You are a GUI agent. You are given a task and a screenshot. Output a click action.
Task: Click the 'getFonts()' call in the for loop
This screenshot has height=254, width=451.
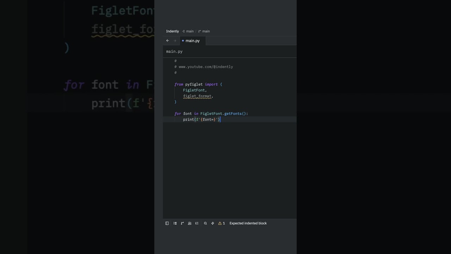click(235, 114)
